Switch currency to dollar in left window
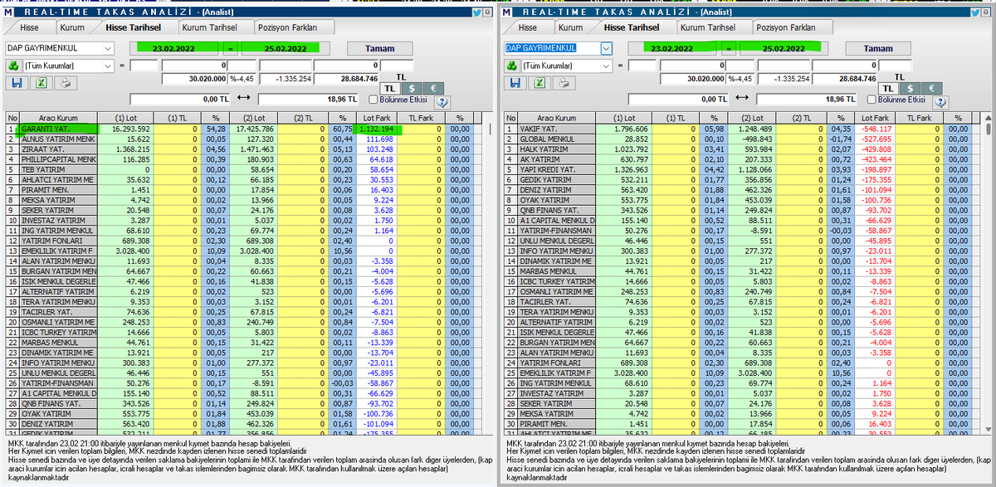The height and width of the screenshot is (487, 996). tap(411, 88)
